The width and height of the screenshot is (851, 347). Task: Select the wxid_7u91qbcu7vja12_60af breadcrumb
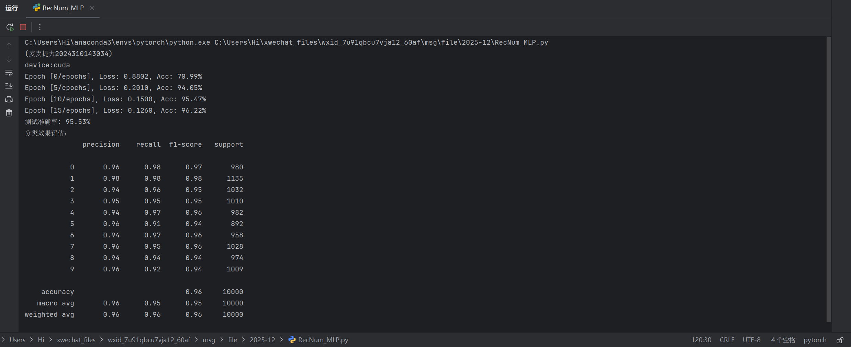coord(149,340)
